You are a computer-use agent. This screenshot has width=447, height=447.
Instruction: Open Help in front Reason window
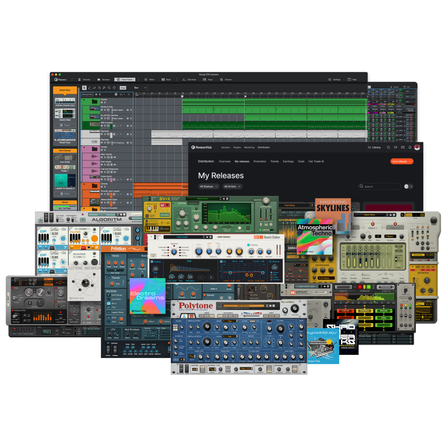pos(352,80)
